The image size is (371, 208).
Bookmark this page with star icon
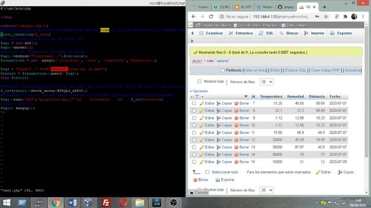tap(326, 17)
